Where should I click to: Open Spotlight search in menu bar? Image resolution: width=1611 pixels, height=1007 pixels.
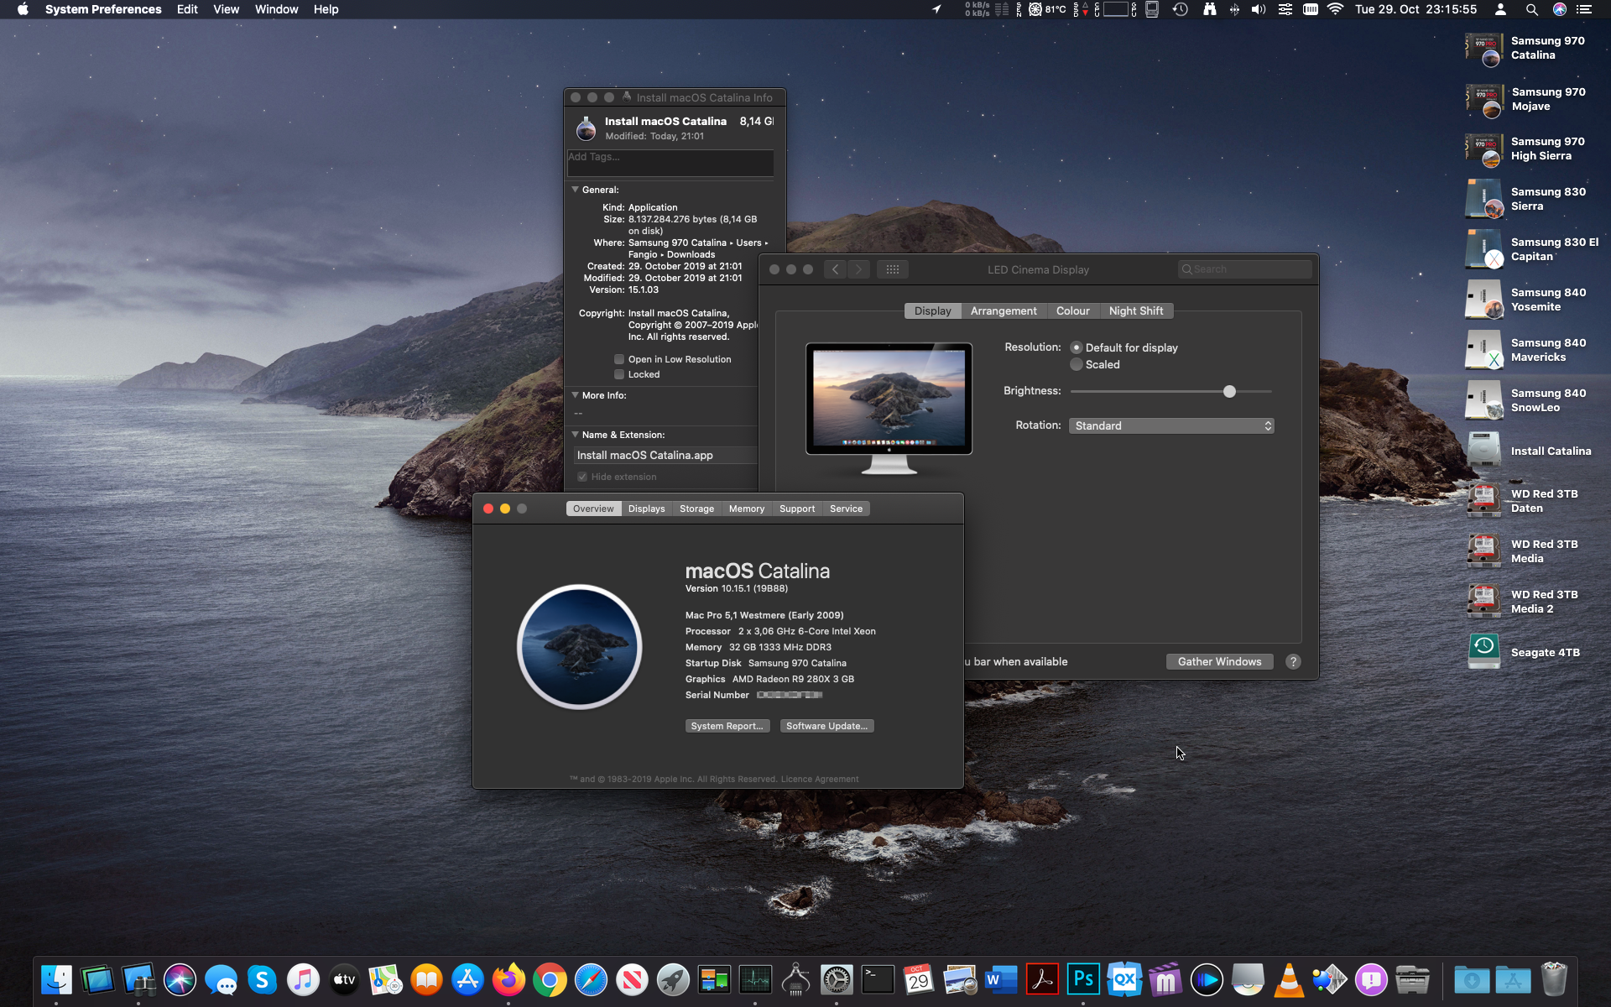click(1531, 9)
